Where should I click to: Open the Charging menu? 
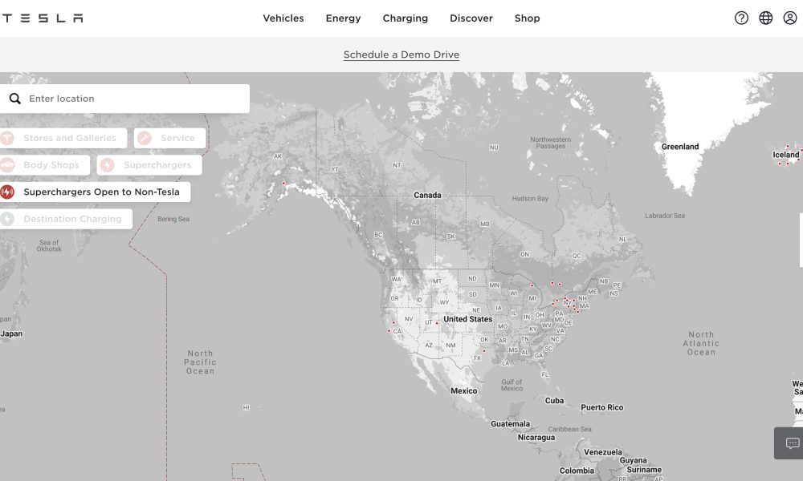pyautogui.click(x=405, y=18)
